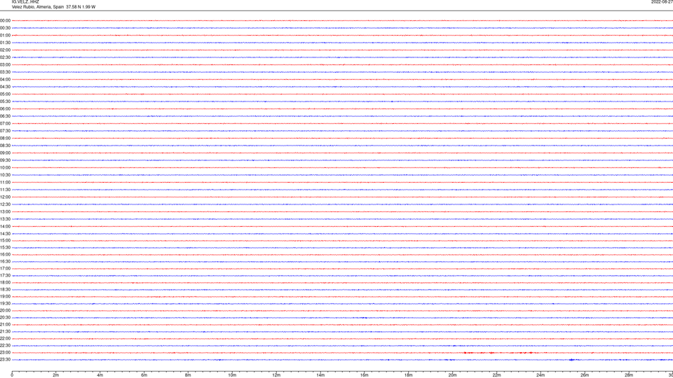Click the 11:30 row label
This screenshot has height=378, width=673.
[5, 190]
